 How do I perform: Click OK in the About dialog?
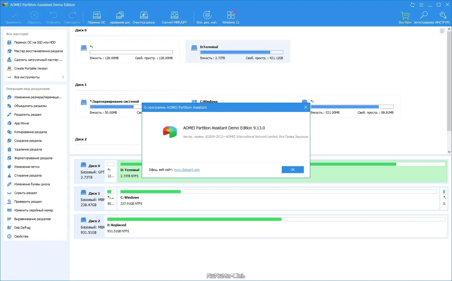(x=293, y=170)
